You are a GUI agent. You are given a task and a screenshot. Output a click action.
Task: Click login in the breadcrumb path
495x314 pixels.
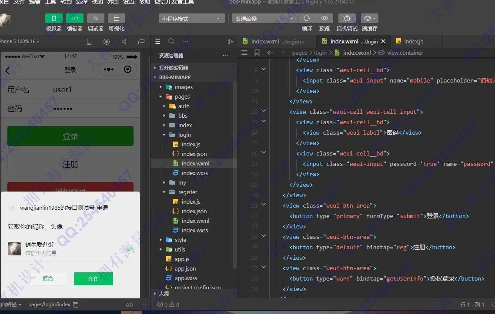tap(320, 53)
